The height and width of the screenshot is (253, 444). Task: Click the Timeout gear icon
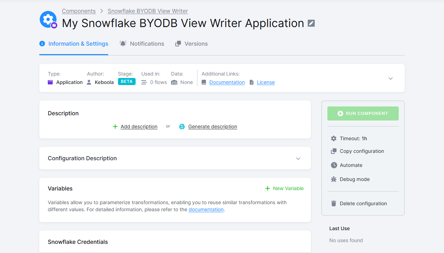(333, 138)
